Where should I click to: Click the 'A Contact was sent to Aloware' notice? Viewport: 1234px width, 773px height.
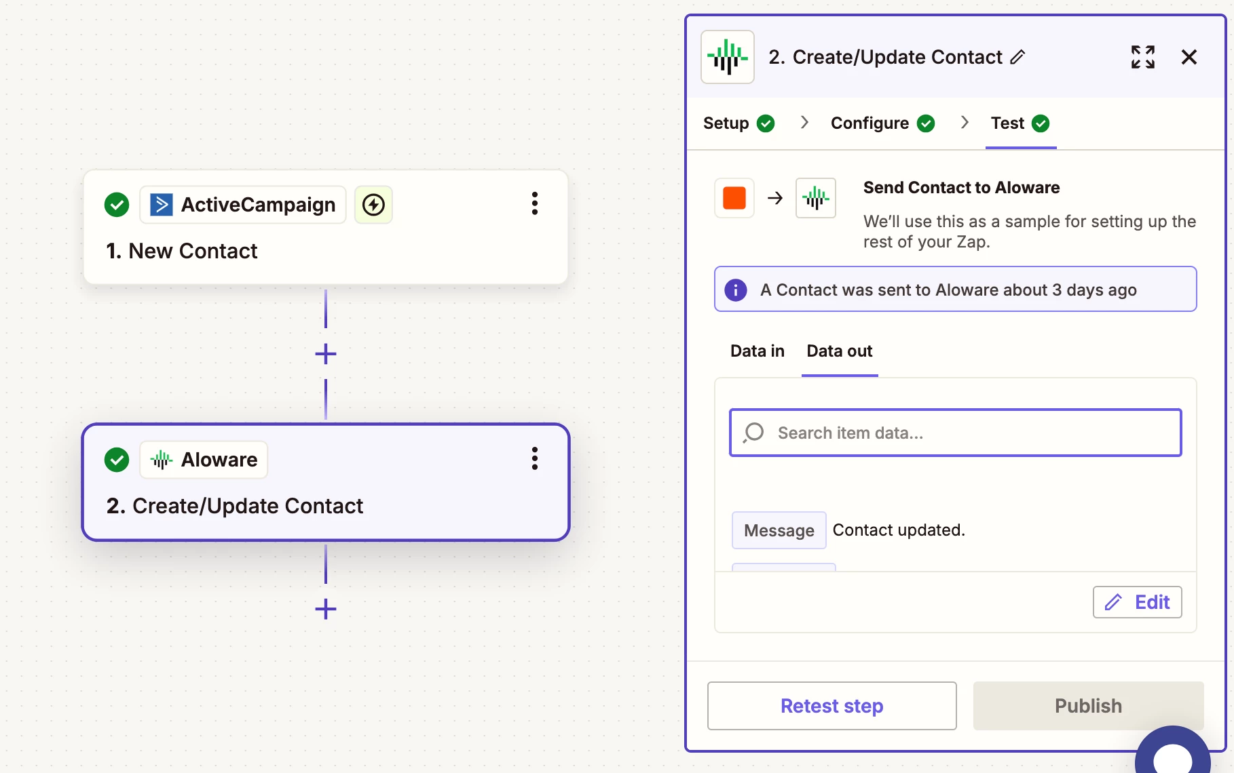coord(956,290)
